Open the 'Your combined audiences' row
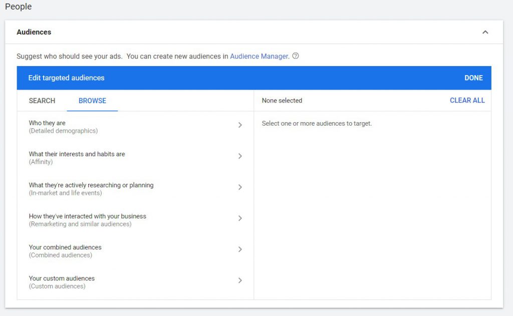 [135, 251]
